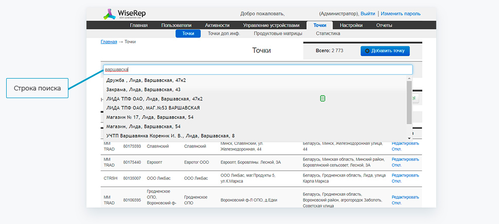Click CTRSH channel cell

point(111,178)
